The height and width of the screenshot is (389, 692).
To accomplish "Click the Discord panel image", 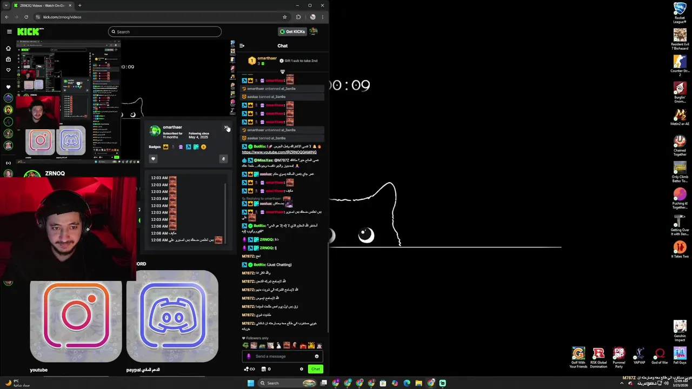I will click(172, 316).
